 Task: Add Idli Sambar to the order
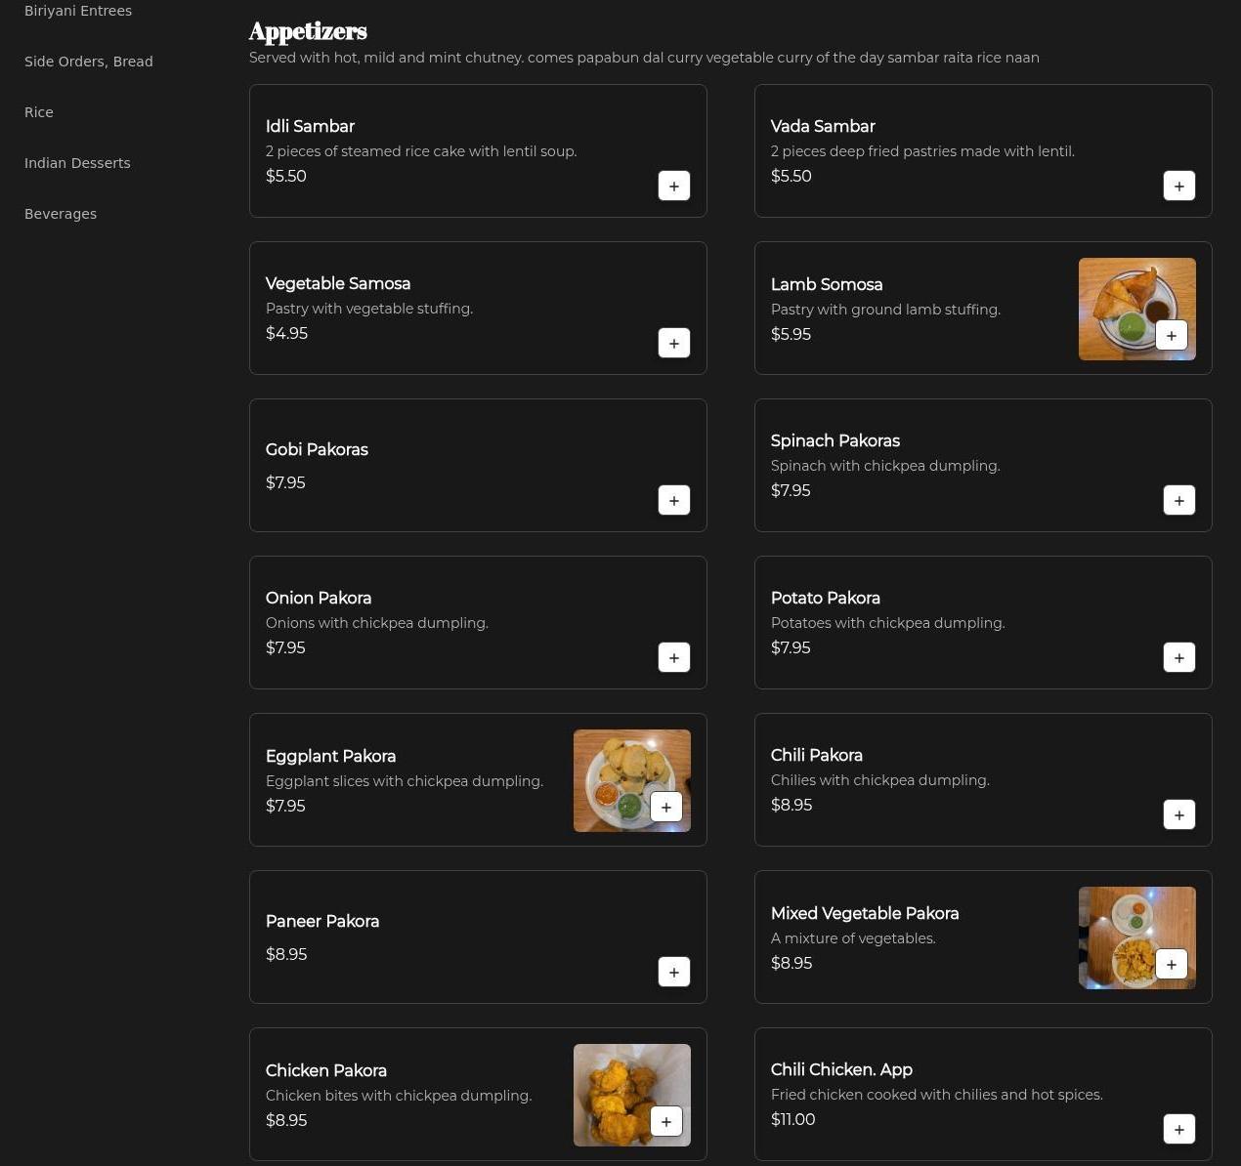673,186
